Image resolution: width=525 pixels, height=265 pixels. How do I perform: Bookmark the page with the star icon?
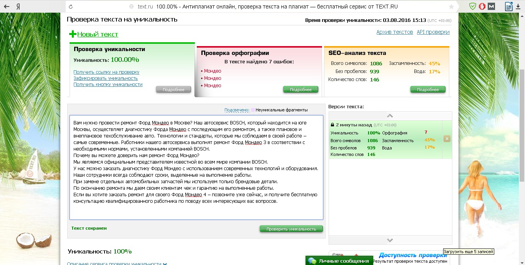point(451,7)
